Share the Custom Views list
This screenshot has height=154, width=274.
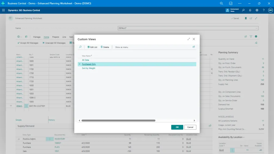[x=193, y=47]
